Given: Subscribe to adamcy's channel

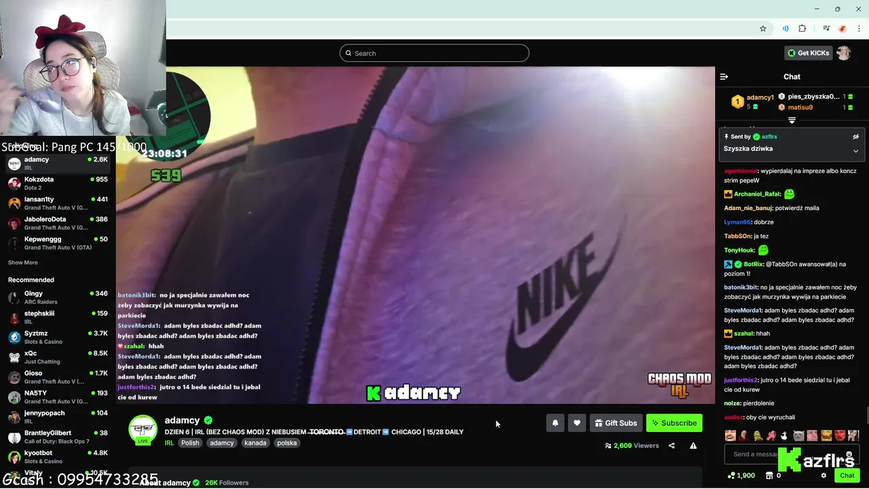Looking at the screenshot, I should (674, 423).
